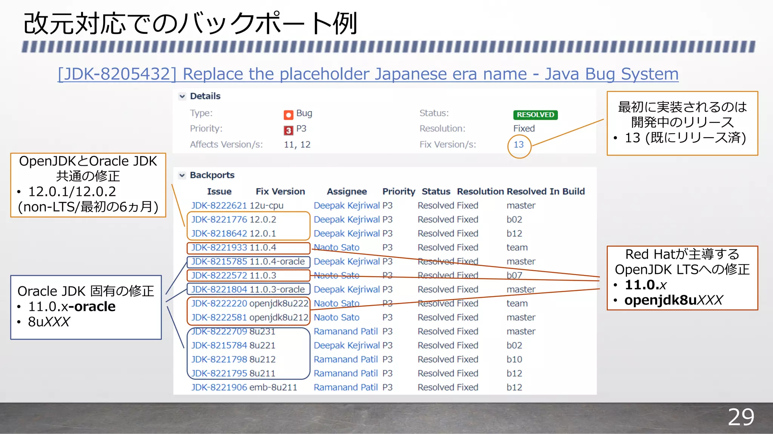Click assignee Deepak Kejriwal in 8u221 row
Screen dimensions: 773x434
click(346, 345)
